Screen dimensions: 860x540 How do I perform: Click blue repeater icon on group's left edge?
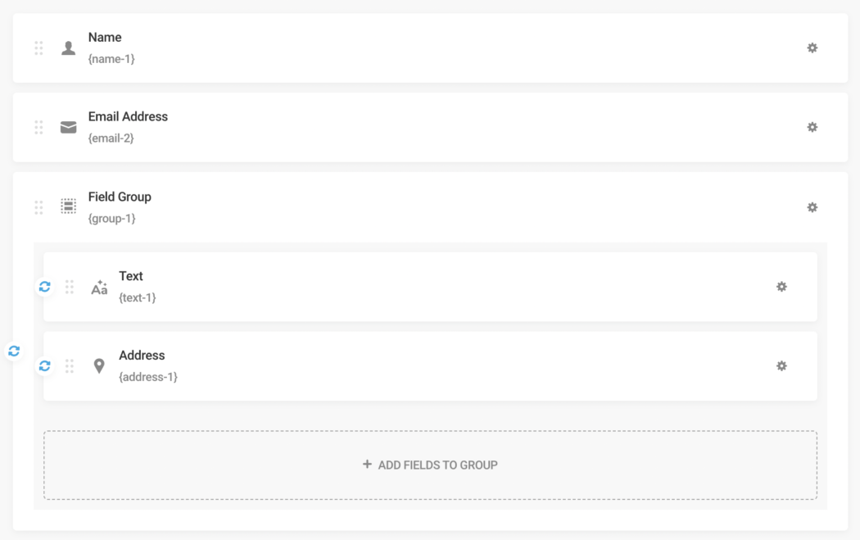(x=14, y=351)
